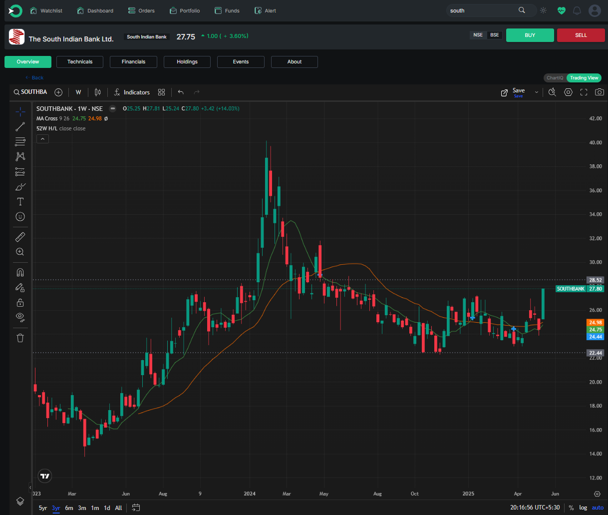Open the Text annotation tool

[20, 201]
